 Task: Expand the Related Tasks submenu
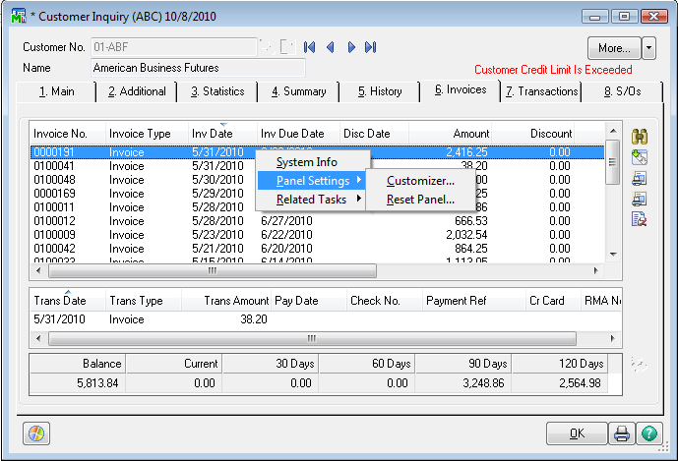311,200
